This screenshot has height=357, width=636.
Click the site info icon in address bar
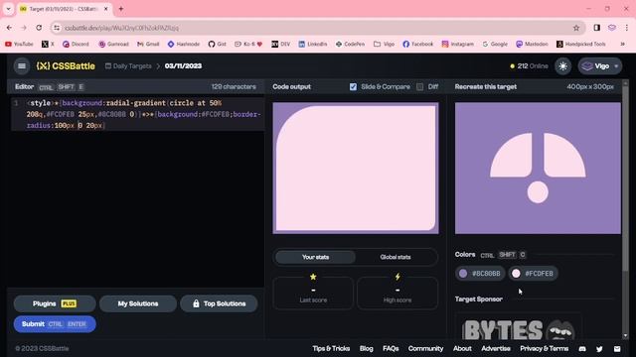(57, 28)
